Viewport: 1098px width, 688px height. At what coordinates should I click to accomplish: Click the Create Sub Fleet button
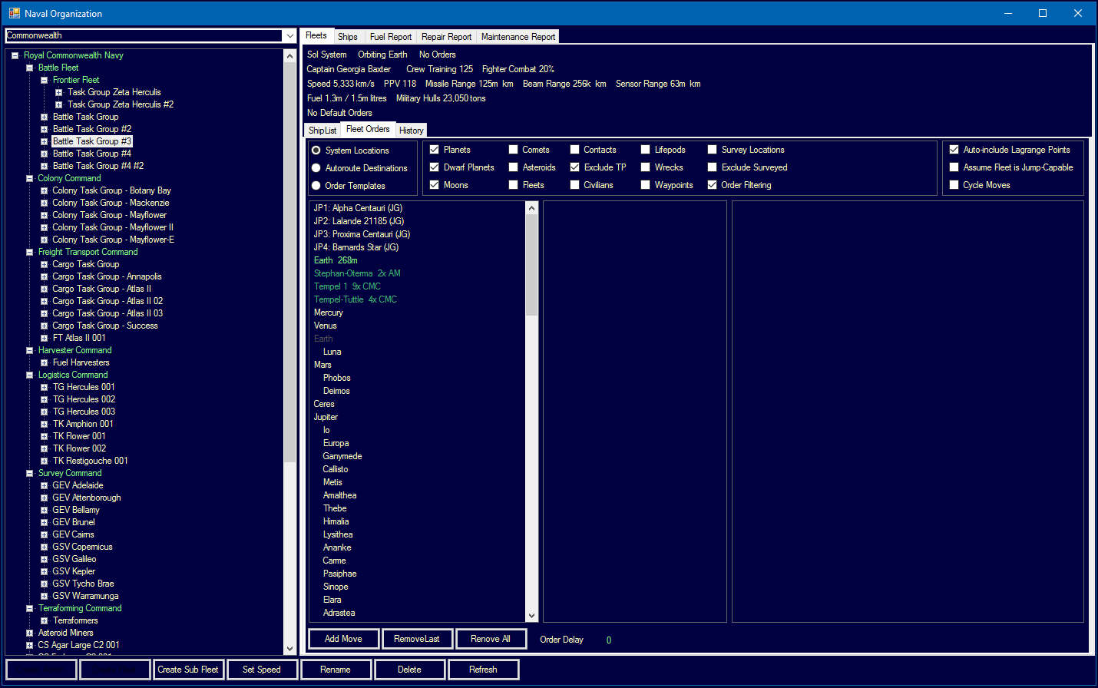[188, 670]
